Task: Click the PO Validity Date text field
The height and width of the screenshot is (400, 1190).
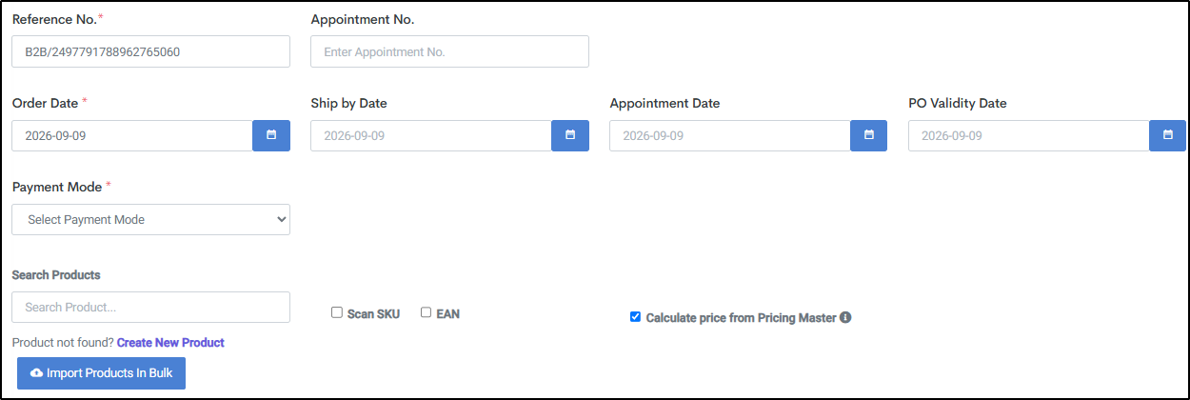Action: [1029, 135]
